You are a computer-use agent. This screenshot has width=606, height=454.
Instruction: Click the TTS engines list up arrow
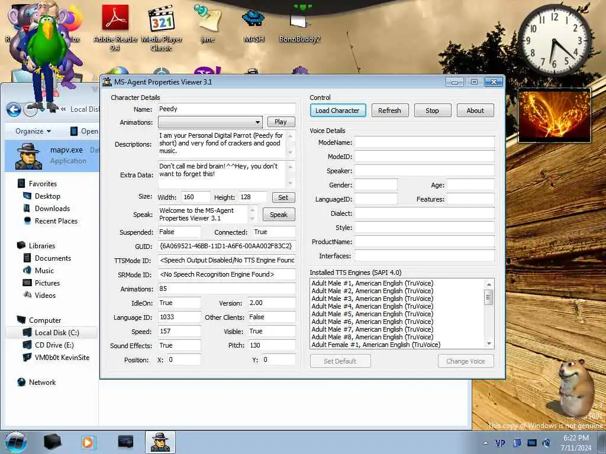coord(489,284)
